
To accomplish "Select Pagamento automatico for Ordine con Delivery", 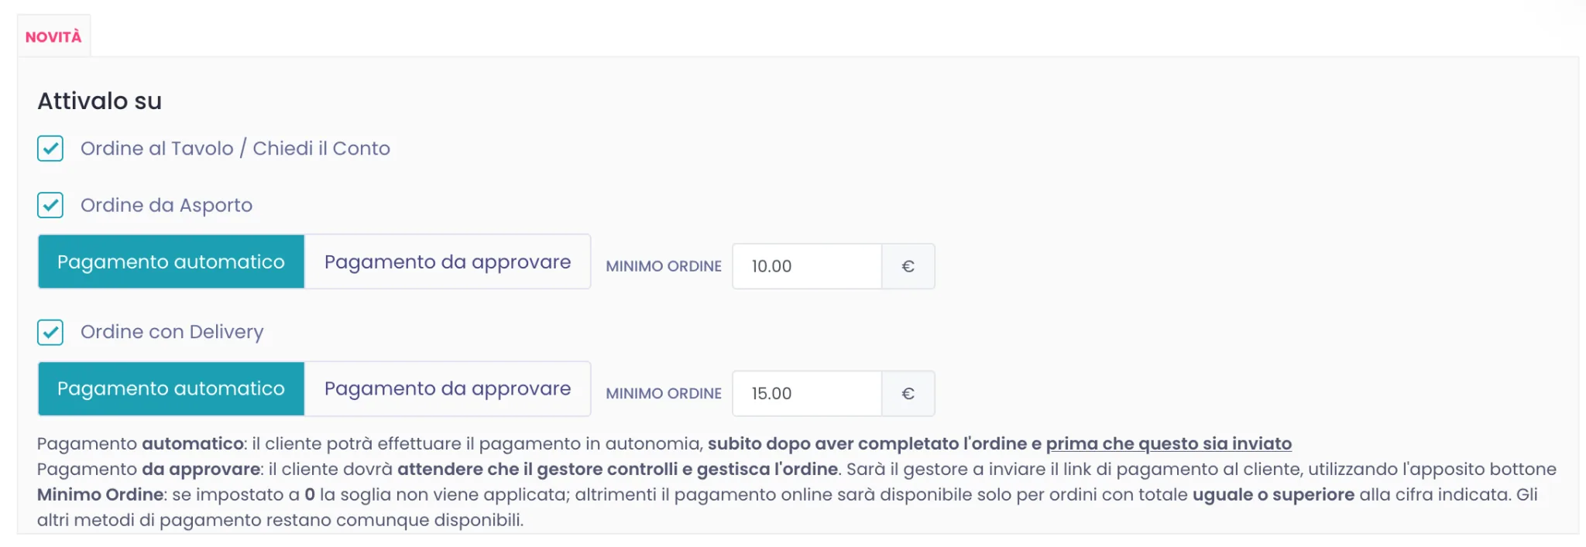I will [x=171, y=388].
